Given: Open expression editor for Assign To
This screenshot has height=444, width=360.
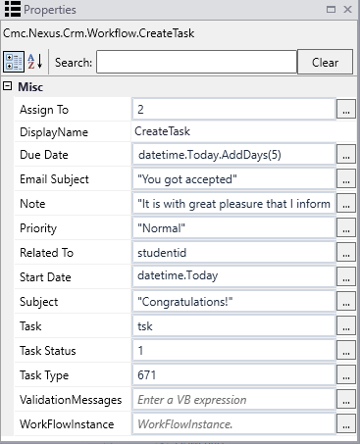Looking at the screenshot, I should [x=346, y=110].
